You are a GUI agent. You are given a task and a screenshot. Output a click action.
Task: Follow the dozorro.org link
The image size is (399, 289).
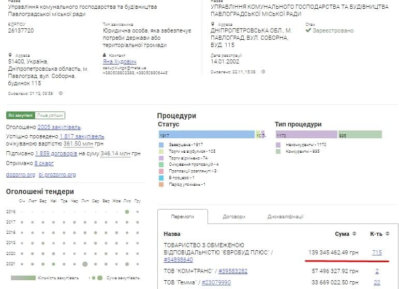coord(21,174)
